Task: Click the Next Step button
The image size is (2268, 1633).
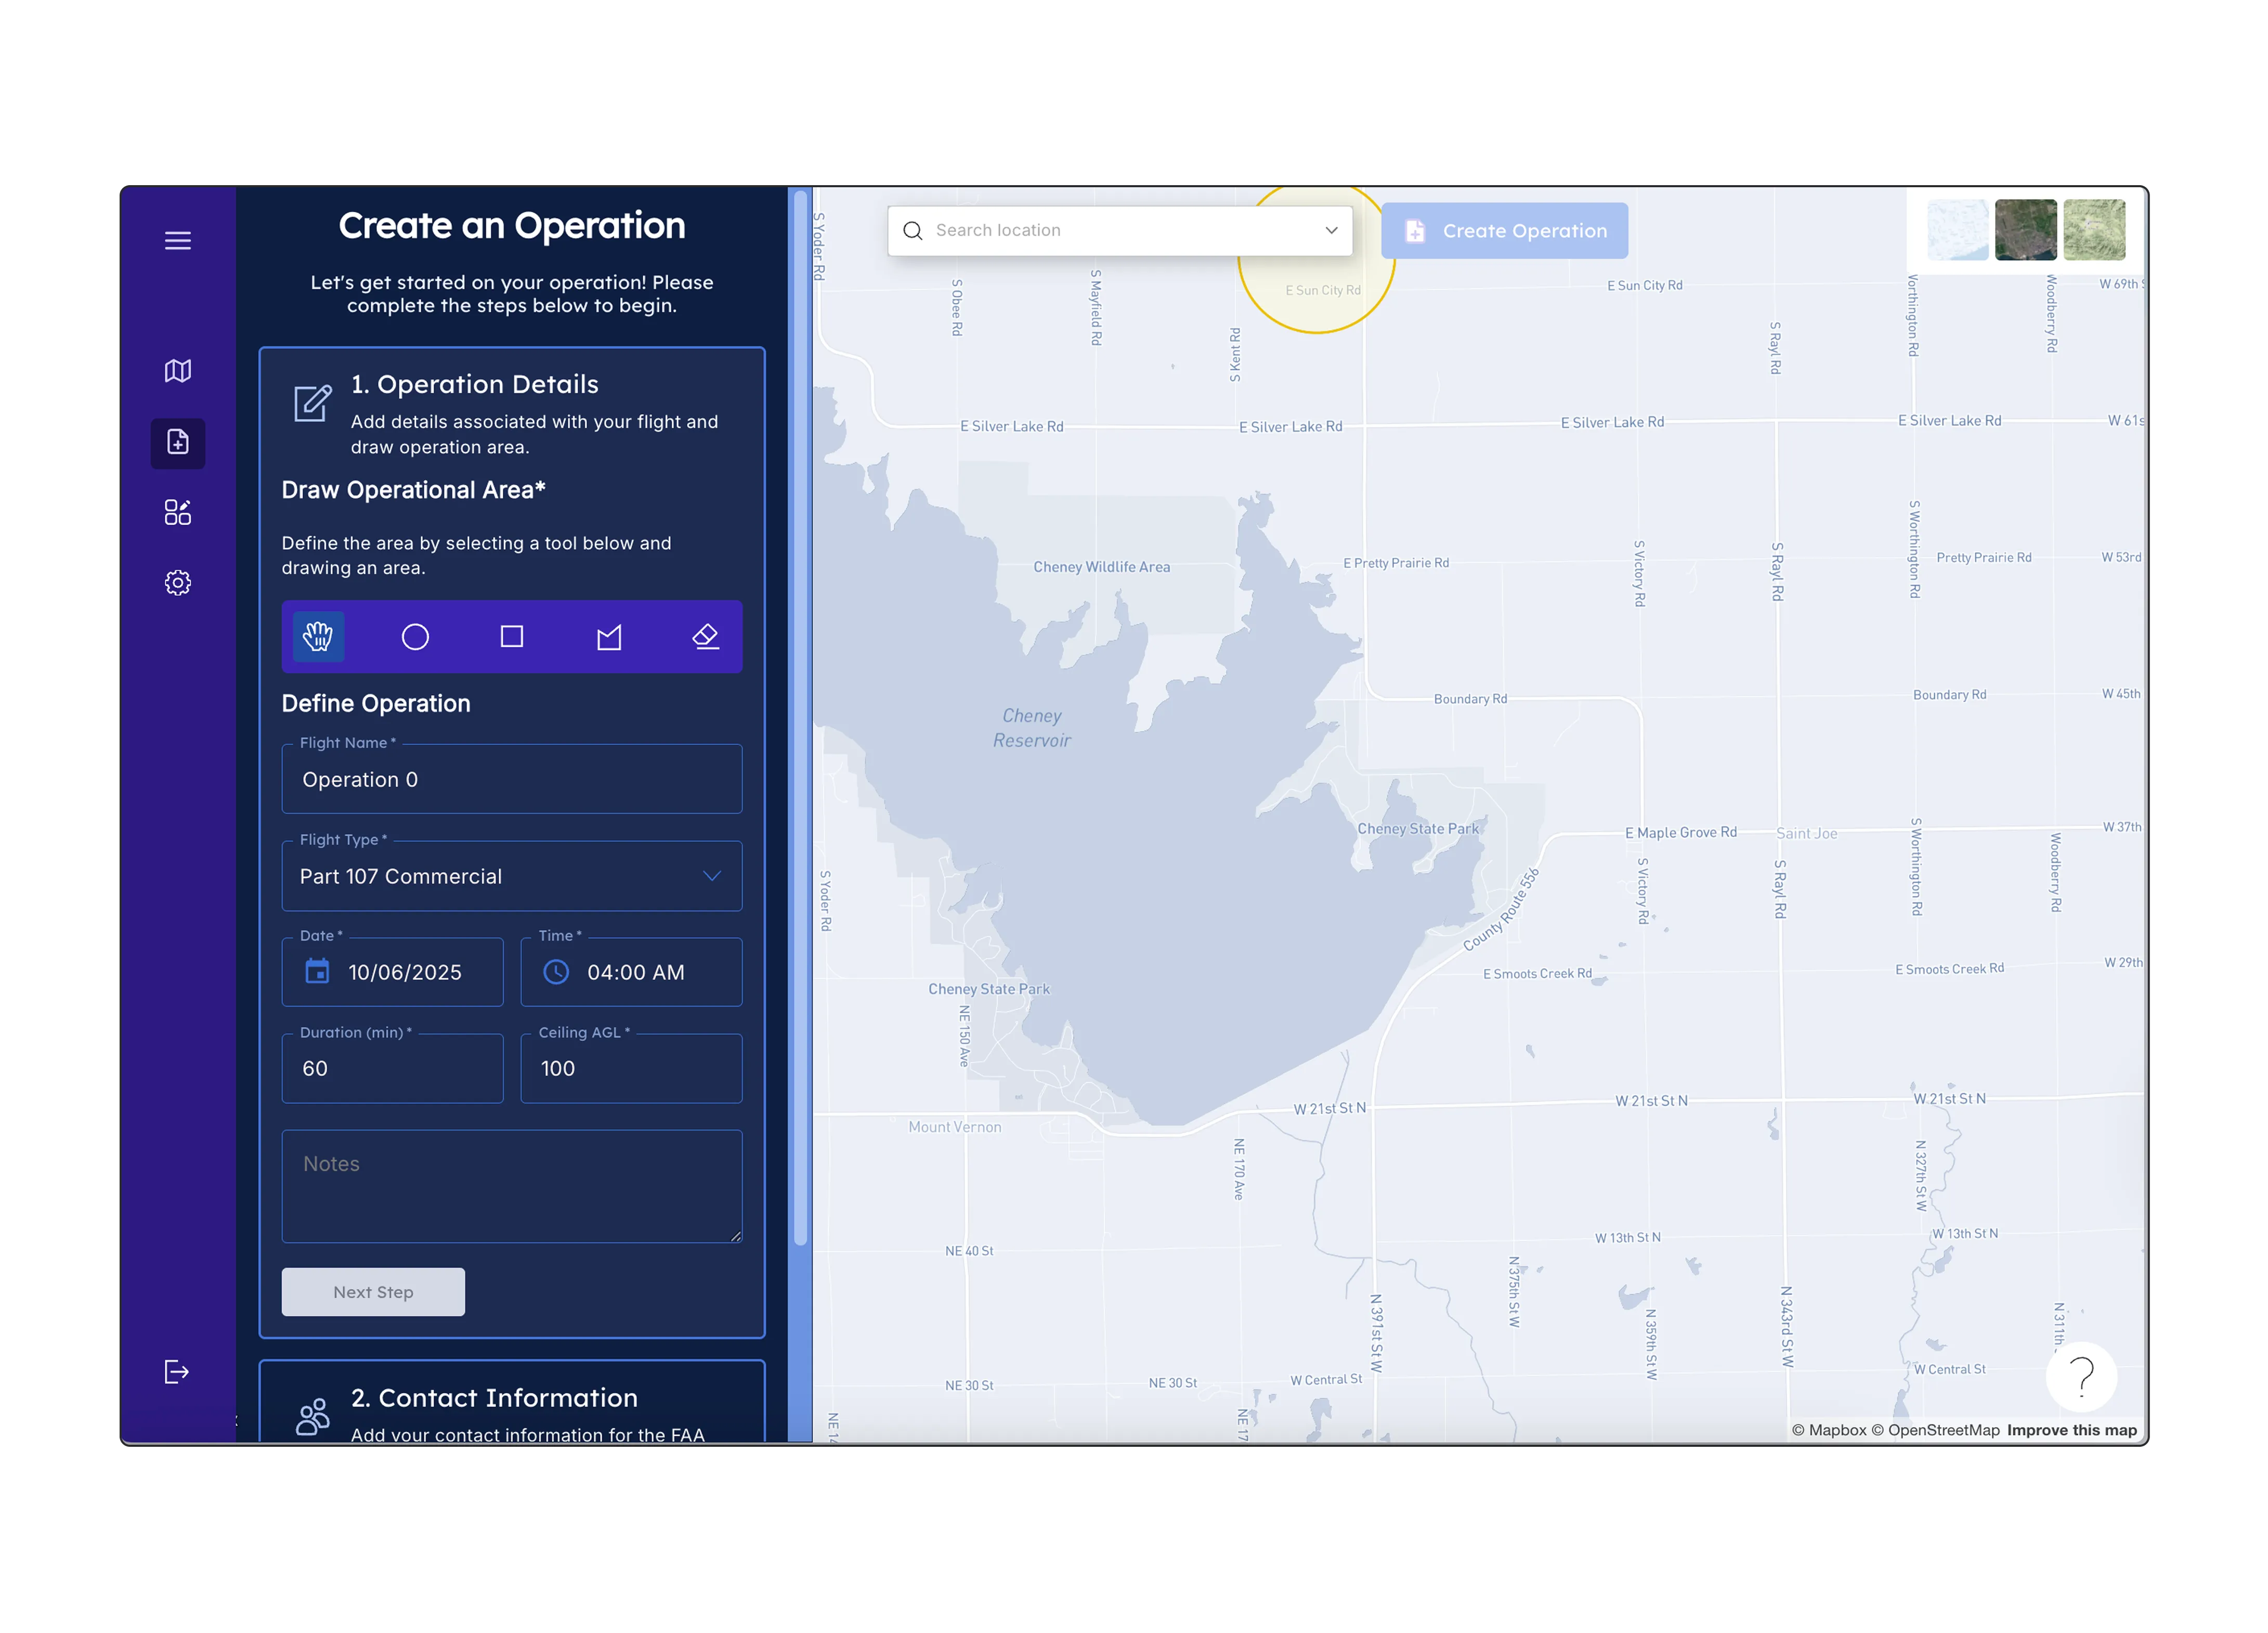Action: click(373, 1291)
